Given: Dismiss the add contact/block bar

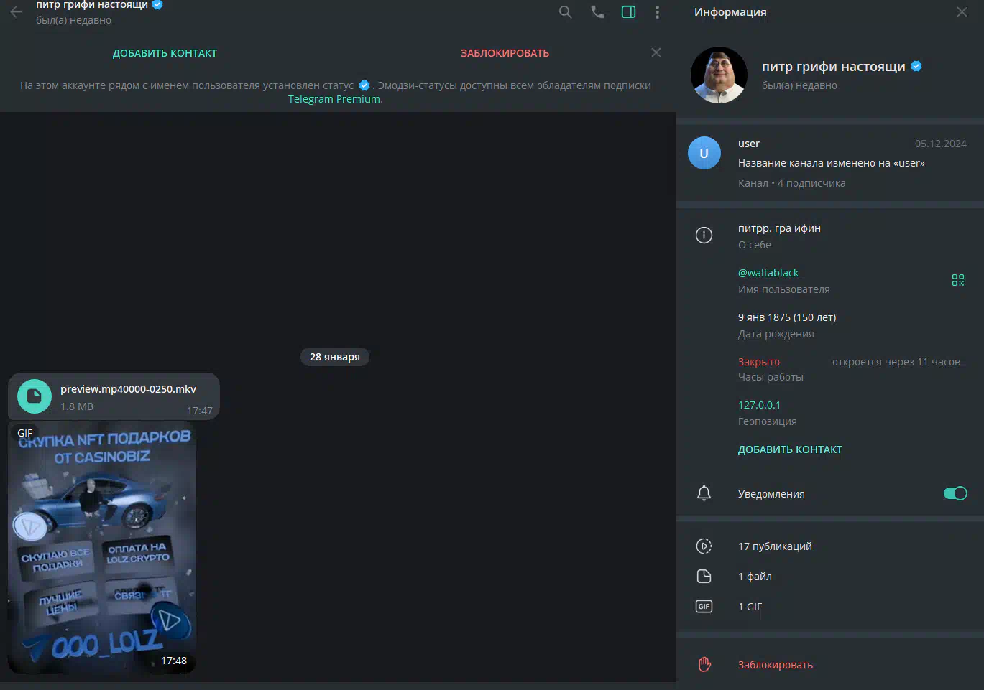Looking at the screenshot, I should pos(656,52).
